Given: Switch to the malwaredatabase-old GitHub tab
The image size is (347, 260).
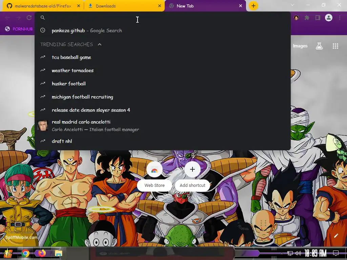Looking at the screenshot, I should 43,6.
